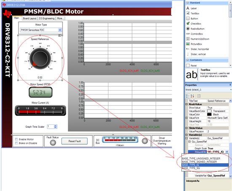Select the Panel container icon

pyautogui.click(x=188, y=65)
